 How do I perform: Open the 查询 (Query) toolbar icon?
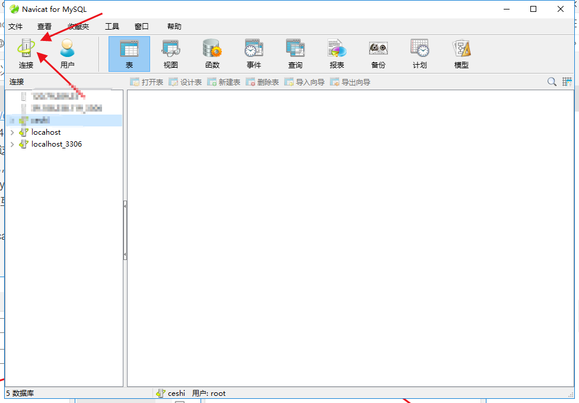click(x=295, y=53)
